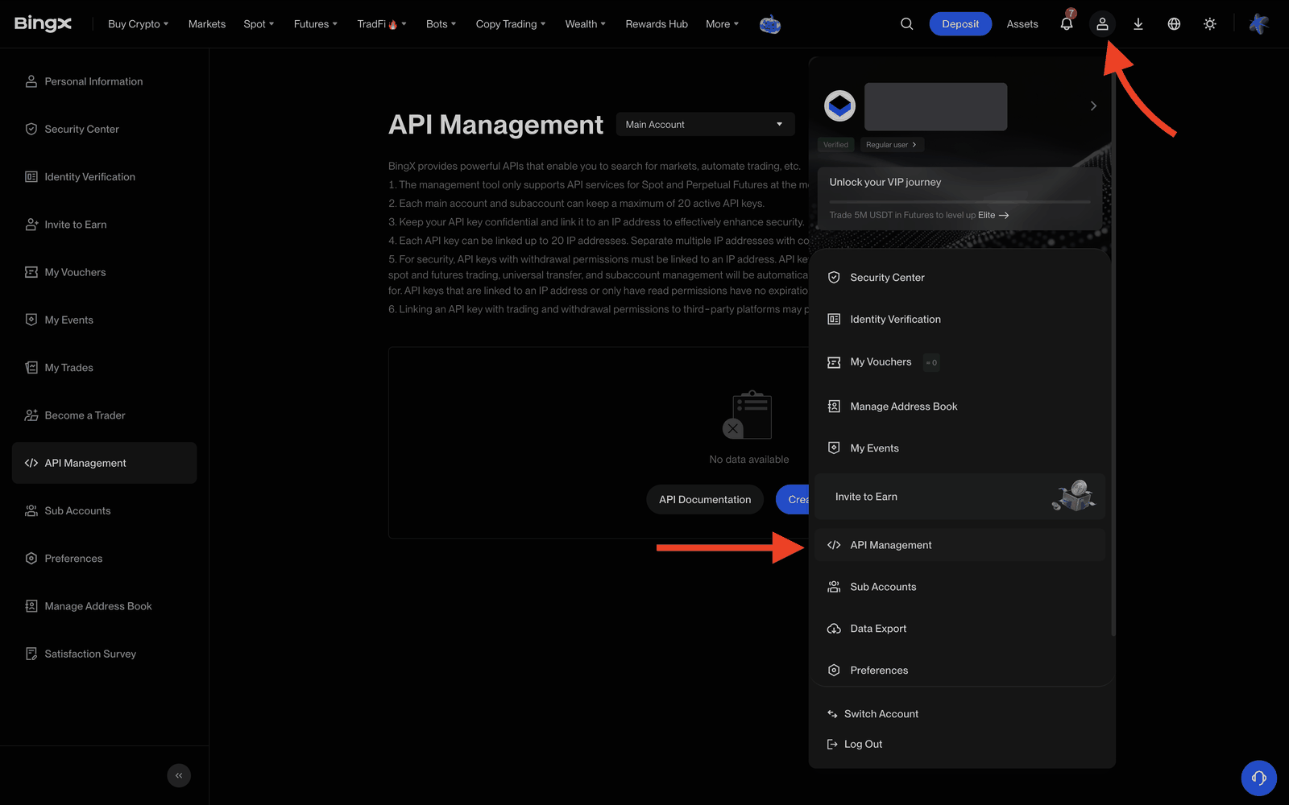Select Become a Trader in sidebar

click(105, 415)
